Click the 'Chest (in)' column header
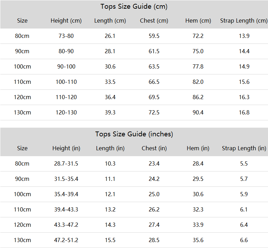This screenshot has height=248, width=268. coord(154,149)
